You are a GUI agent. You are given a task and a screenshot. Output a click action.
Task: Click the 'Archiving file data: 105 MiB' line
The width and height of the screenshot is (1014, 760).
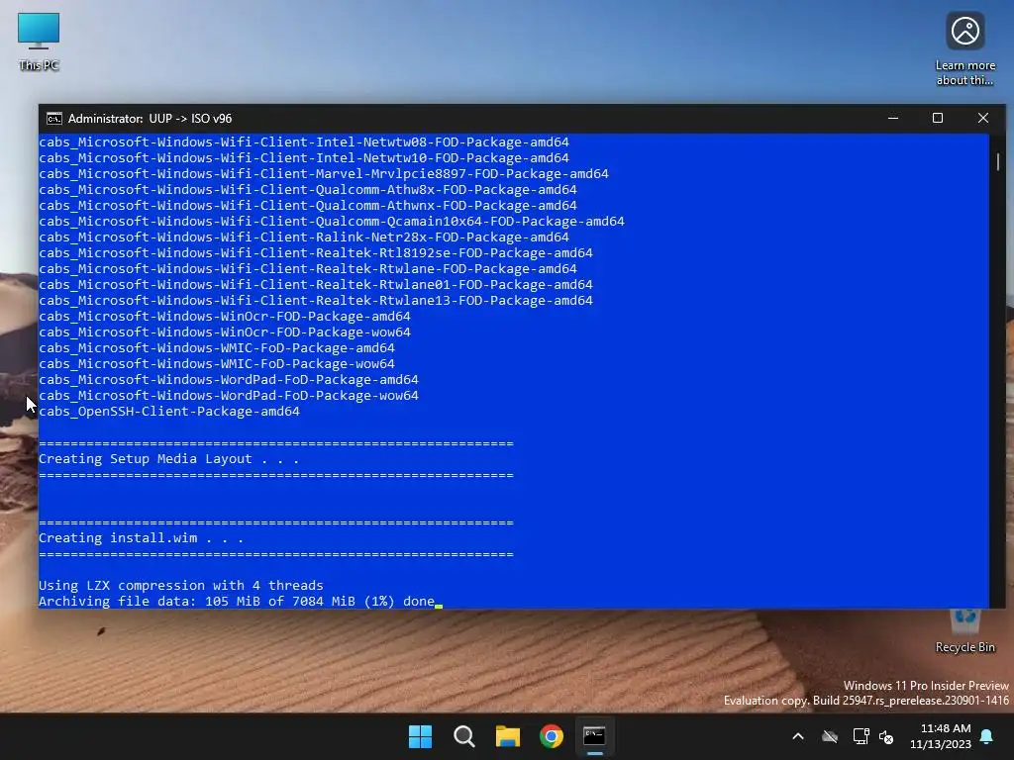237,601
